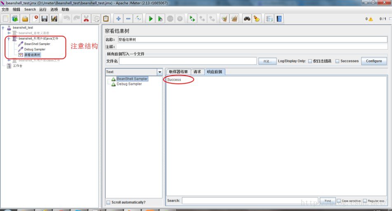Click the Find button
Viewport: 392px width, 211px height.
tap(328, 201)
